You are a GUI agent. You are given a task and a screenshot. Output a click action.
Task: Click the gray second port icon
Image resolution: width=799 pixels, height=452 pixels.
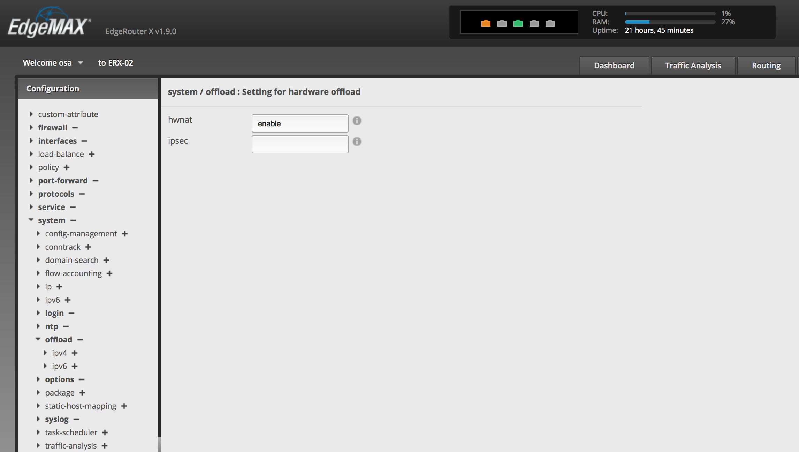coord(502,23)
